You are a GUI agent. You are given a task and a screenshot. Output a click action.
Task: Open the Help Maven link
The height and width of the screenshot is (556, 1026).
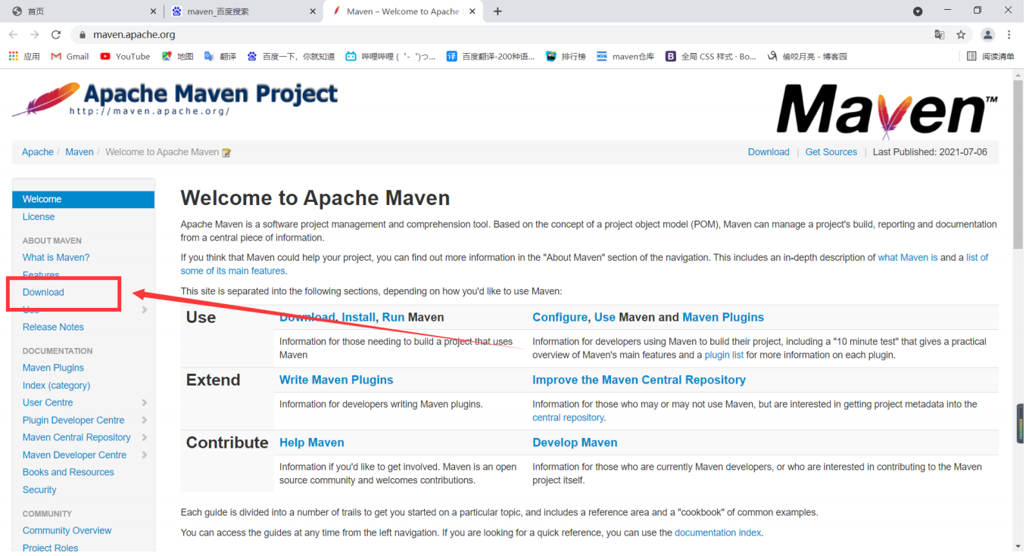pyautogui.click(x=312, y=443)
